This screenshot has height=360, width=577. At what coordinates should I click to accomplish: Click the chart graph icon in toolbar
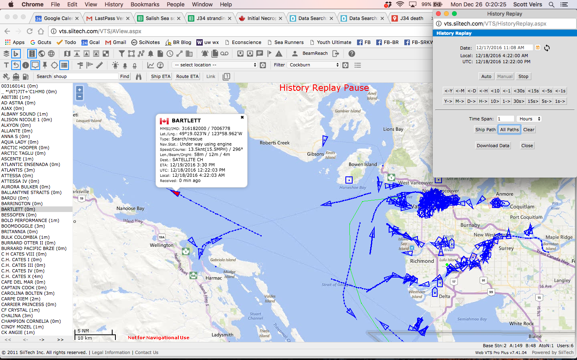tap(151, 65)
